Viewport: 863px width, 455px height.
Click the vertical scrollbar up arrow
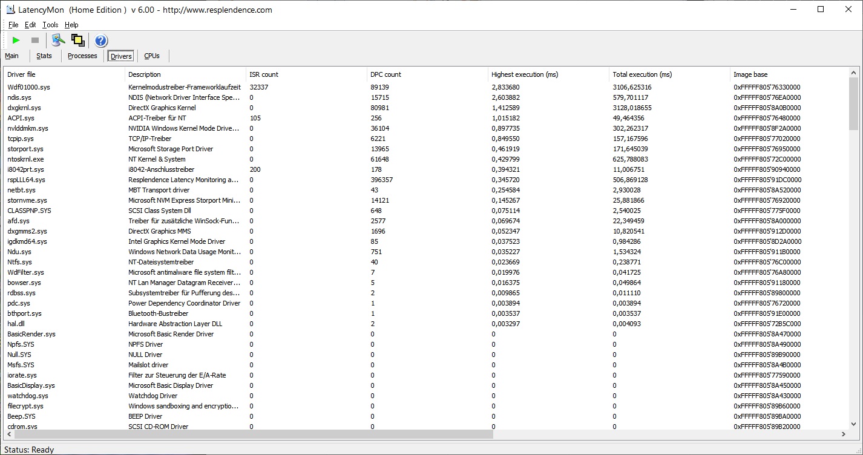pyautogui.click(x=853, y=73)
